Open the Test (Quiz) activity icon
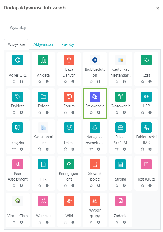163x232 pixels. point(146,164)
